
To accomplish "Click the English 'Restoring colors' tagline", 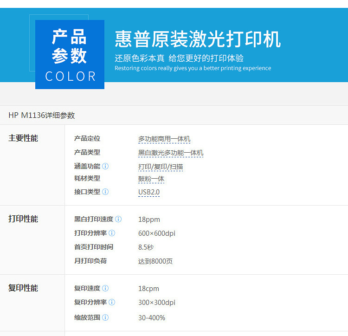I will coord(193,68).
